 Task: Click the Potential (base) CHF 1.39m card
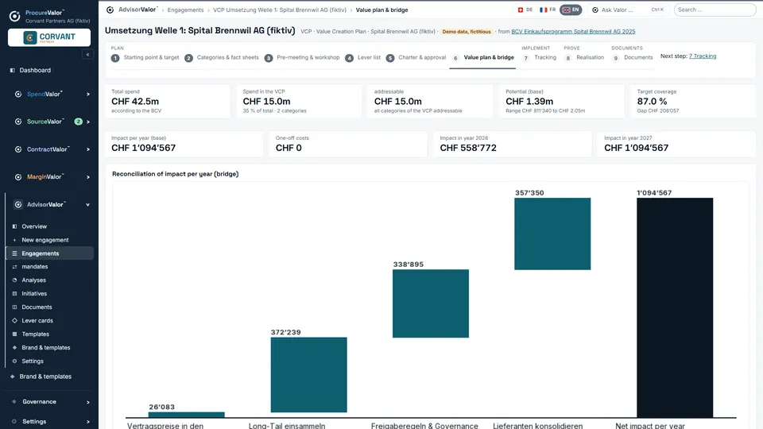click(x=562, y=101)
